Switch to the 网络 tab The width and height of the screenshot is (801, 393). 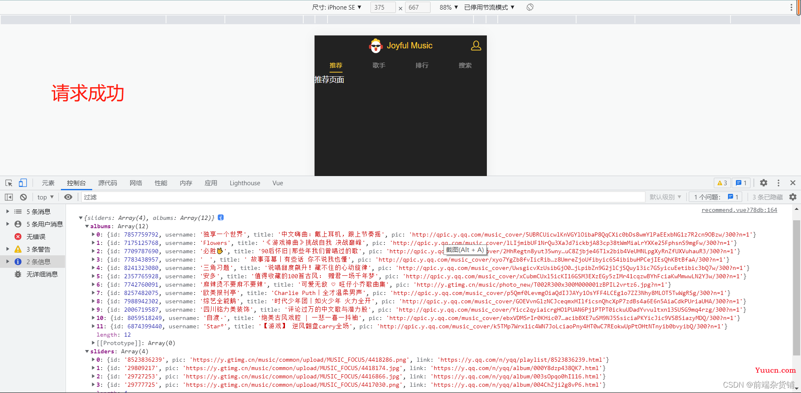click(136, 183)
